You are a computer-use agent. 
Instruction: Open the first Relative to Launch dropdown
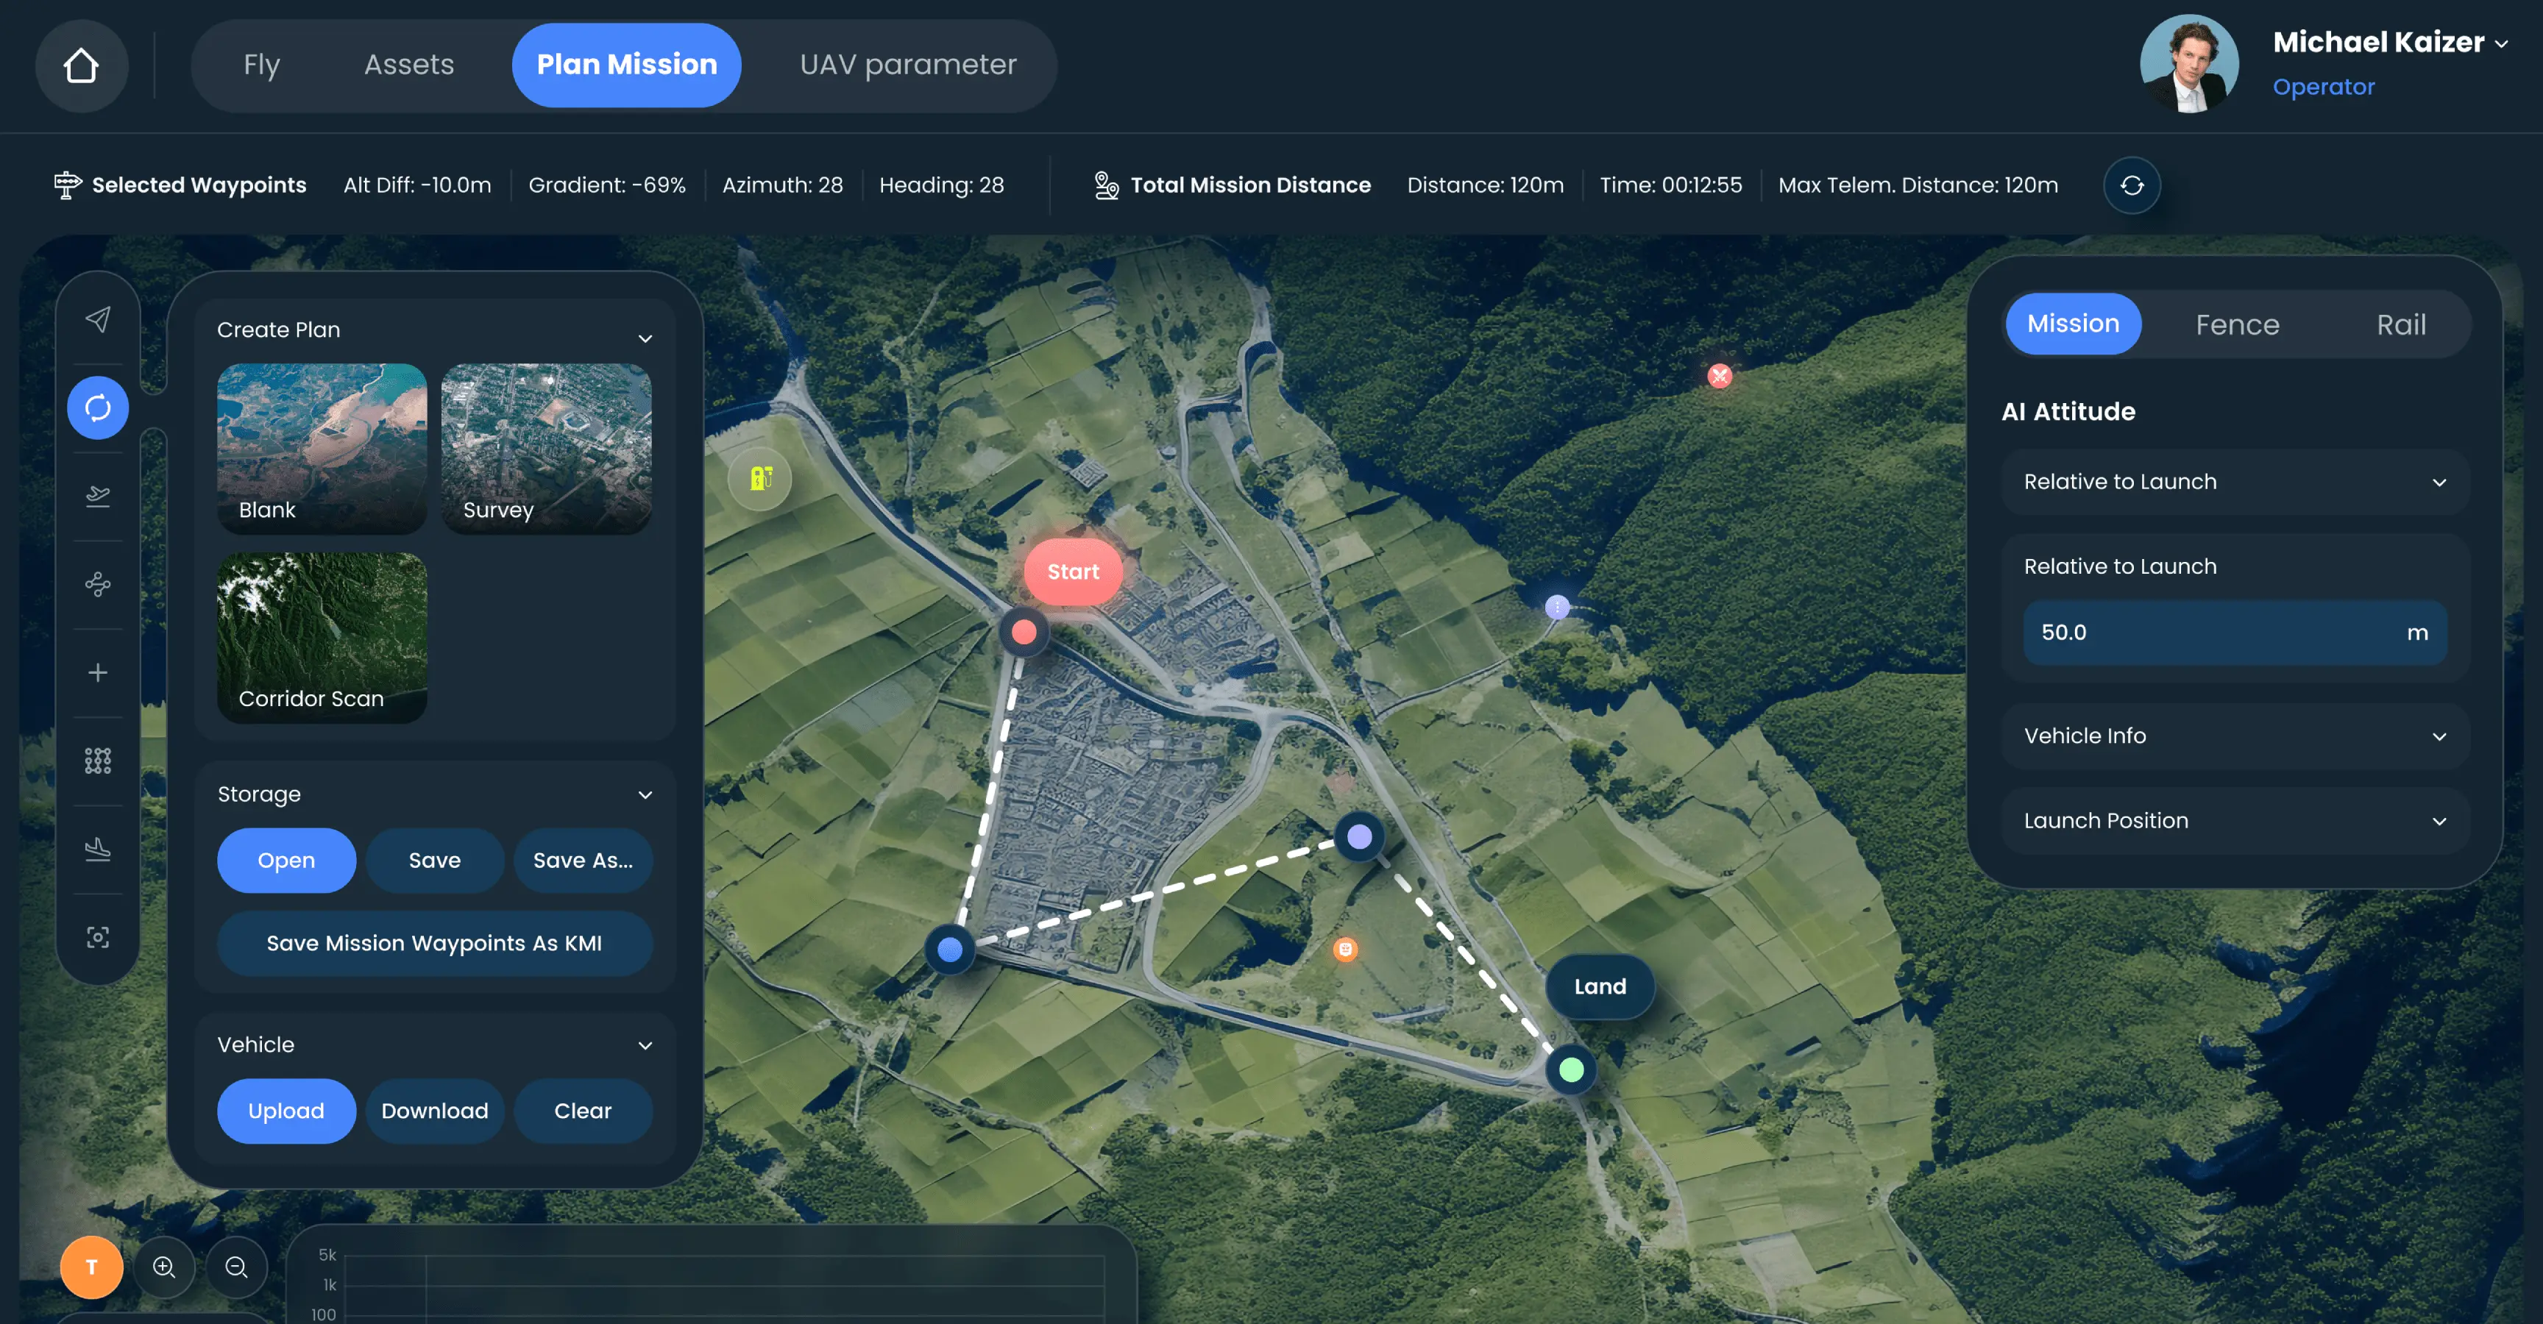(x=2234, y=482)
